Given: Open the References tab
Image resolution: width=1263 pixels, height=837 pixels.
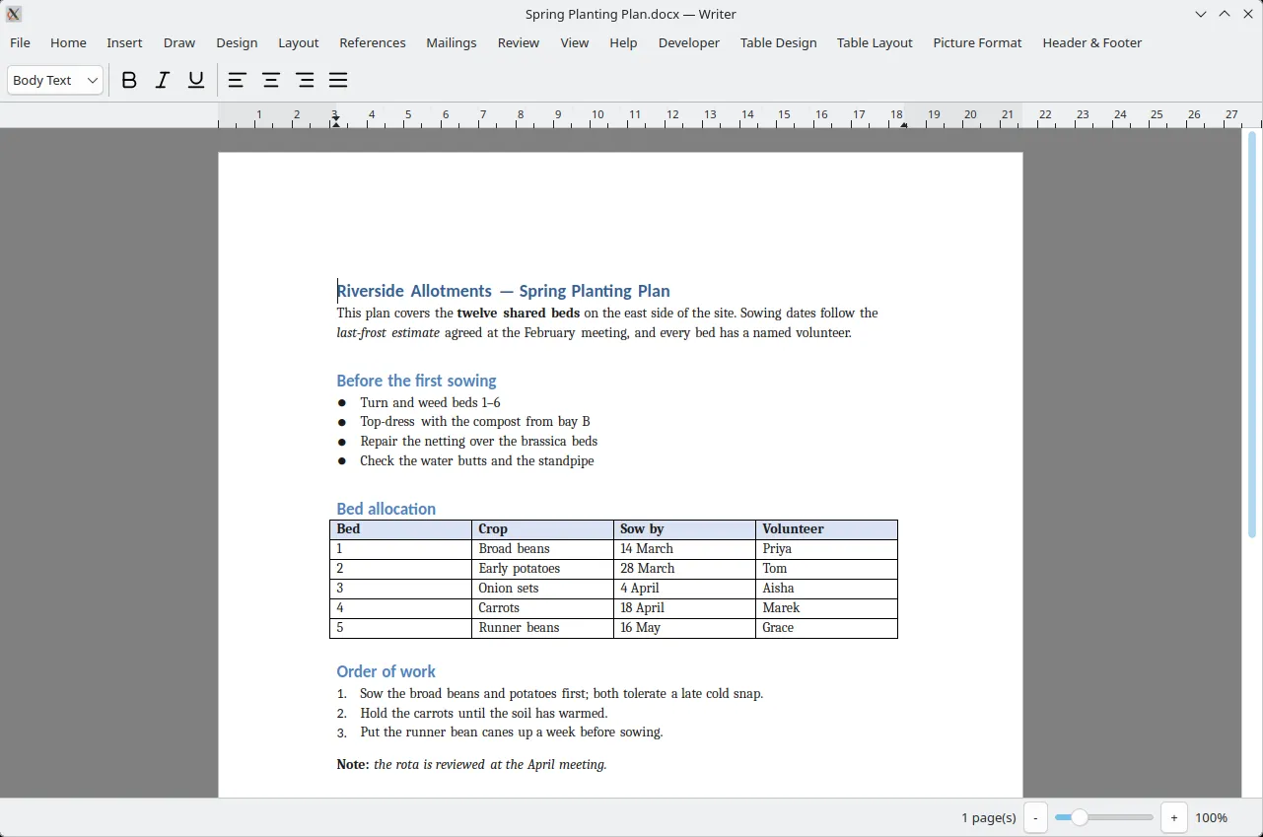Looking at the screenshot, I should 373,43.
